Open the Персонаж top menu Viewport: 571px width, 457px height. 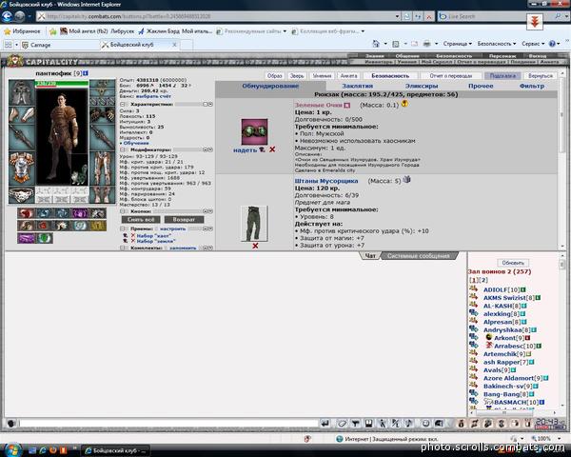click(x=502, y=56)
